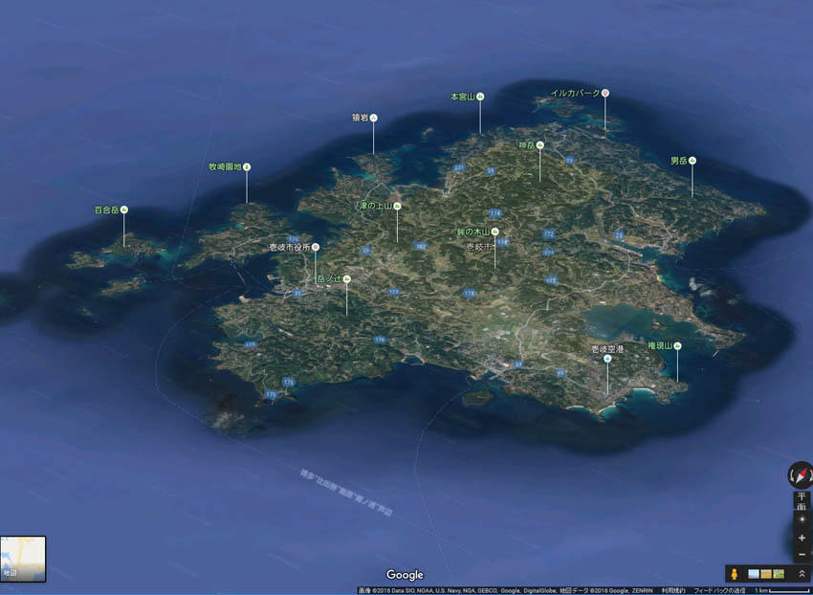Zoom out with the minus button
The image size is (813, 595).
[x=802, y=554]
